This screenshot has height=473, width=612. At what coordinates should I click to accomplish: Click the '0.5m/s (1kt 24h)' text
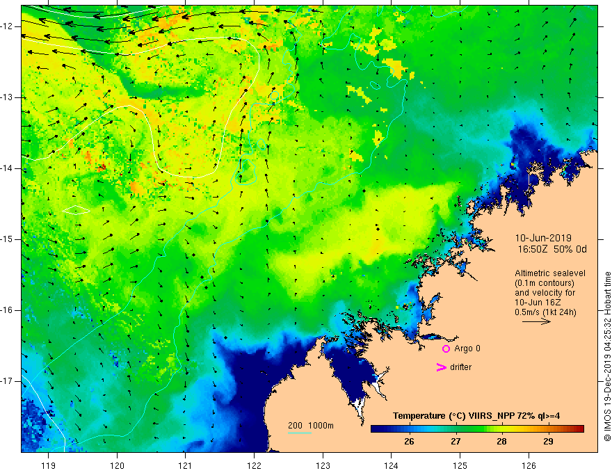(x=545, y=312)
